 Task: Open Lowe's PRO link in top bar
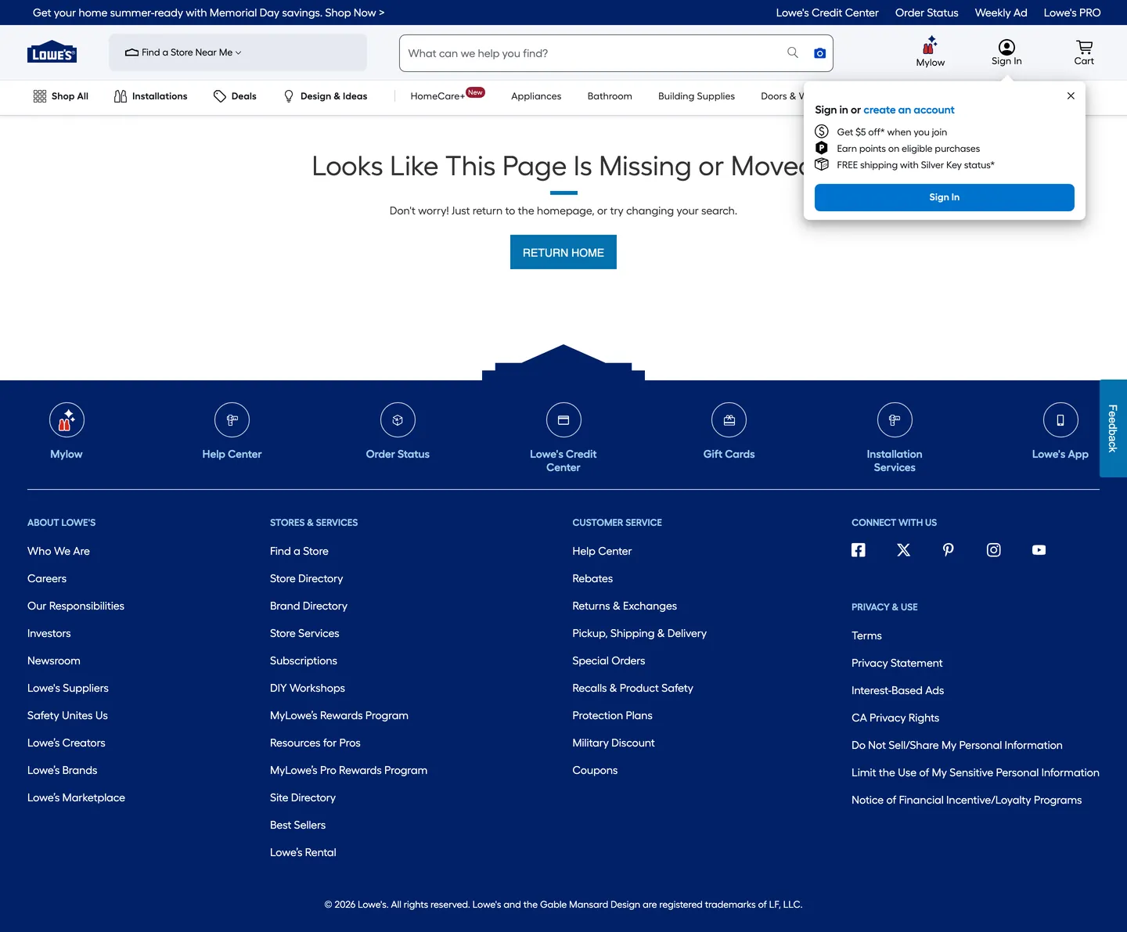point(1072,13)
